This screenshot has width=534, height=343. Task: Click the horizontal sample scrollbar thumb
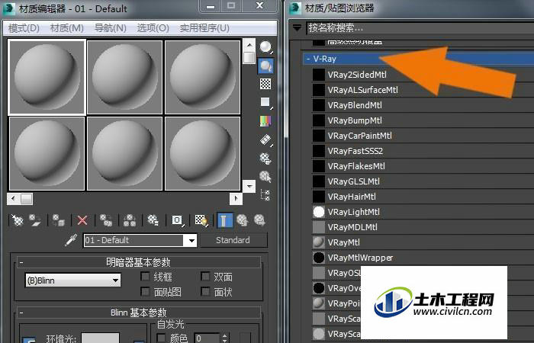click(27, 198)
